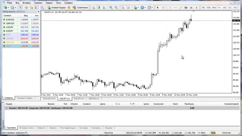The image size is (242, 136).
Task: Click the connection status bars icon
Action: (x=213, y=133)
